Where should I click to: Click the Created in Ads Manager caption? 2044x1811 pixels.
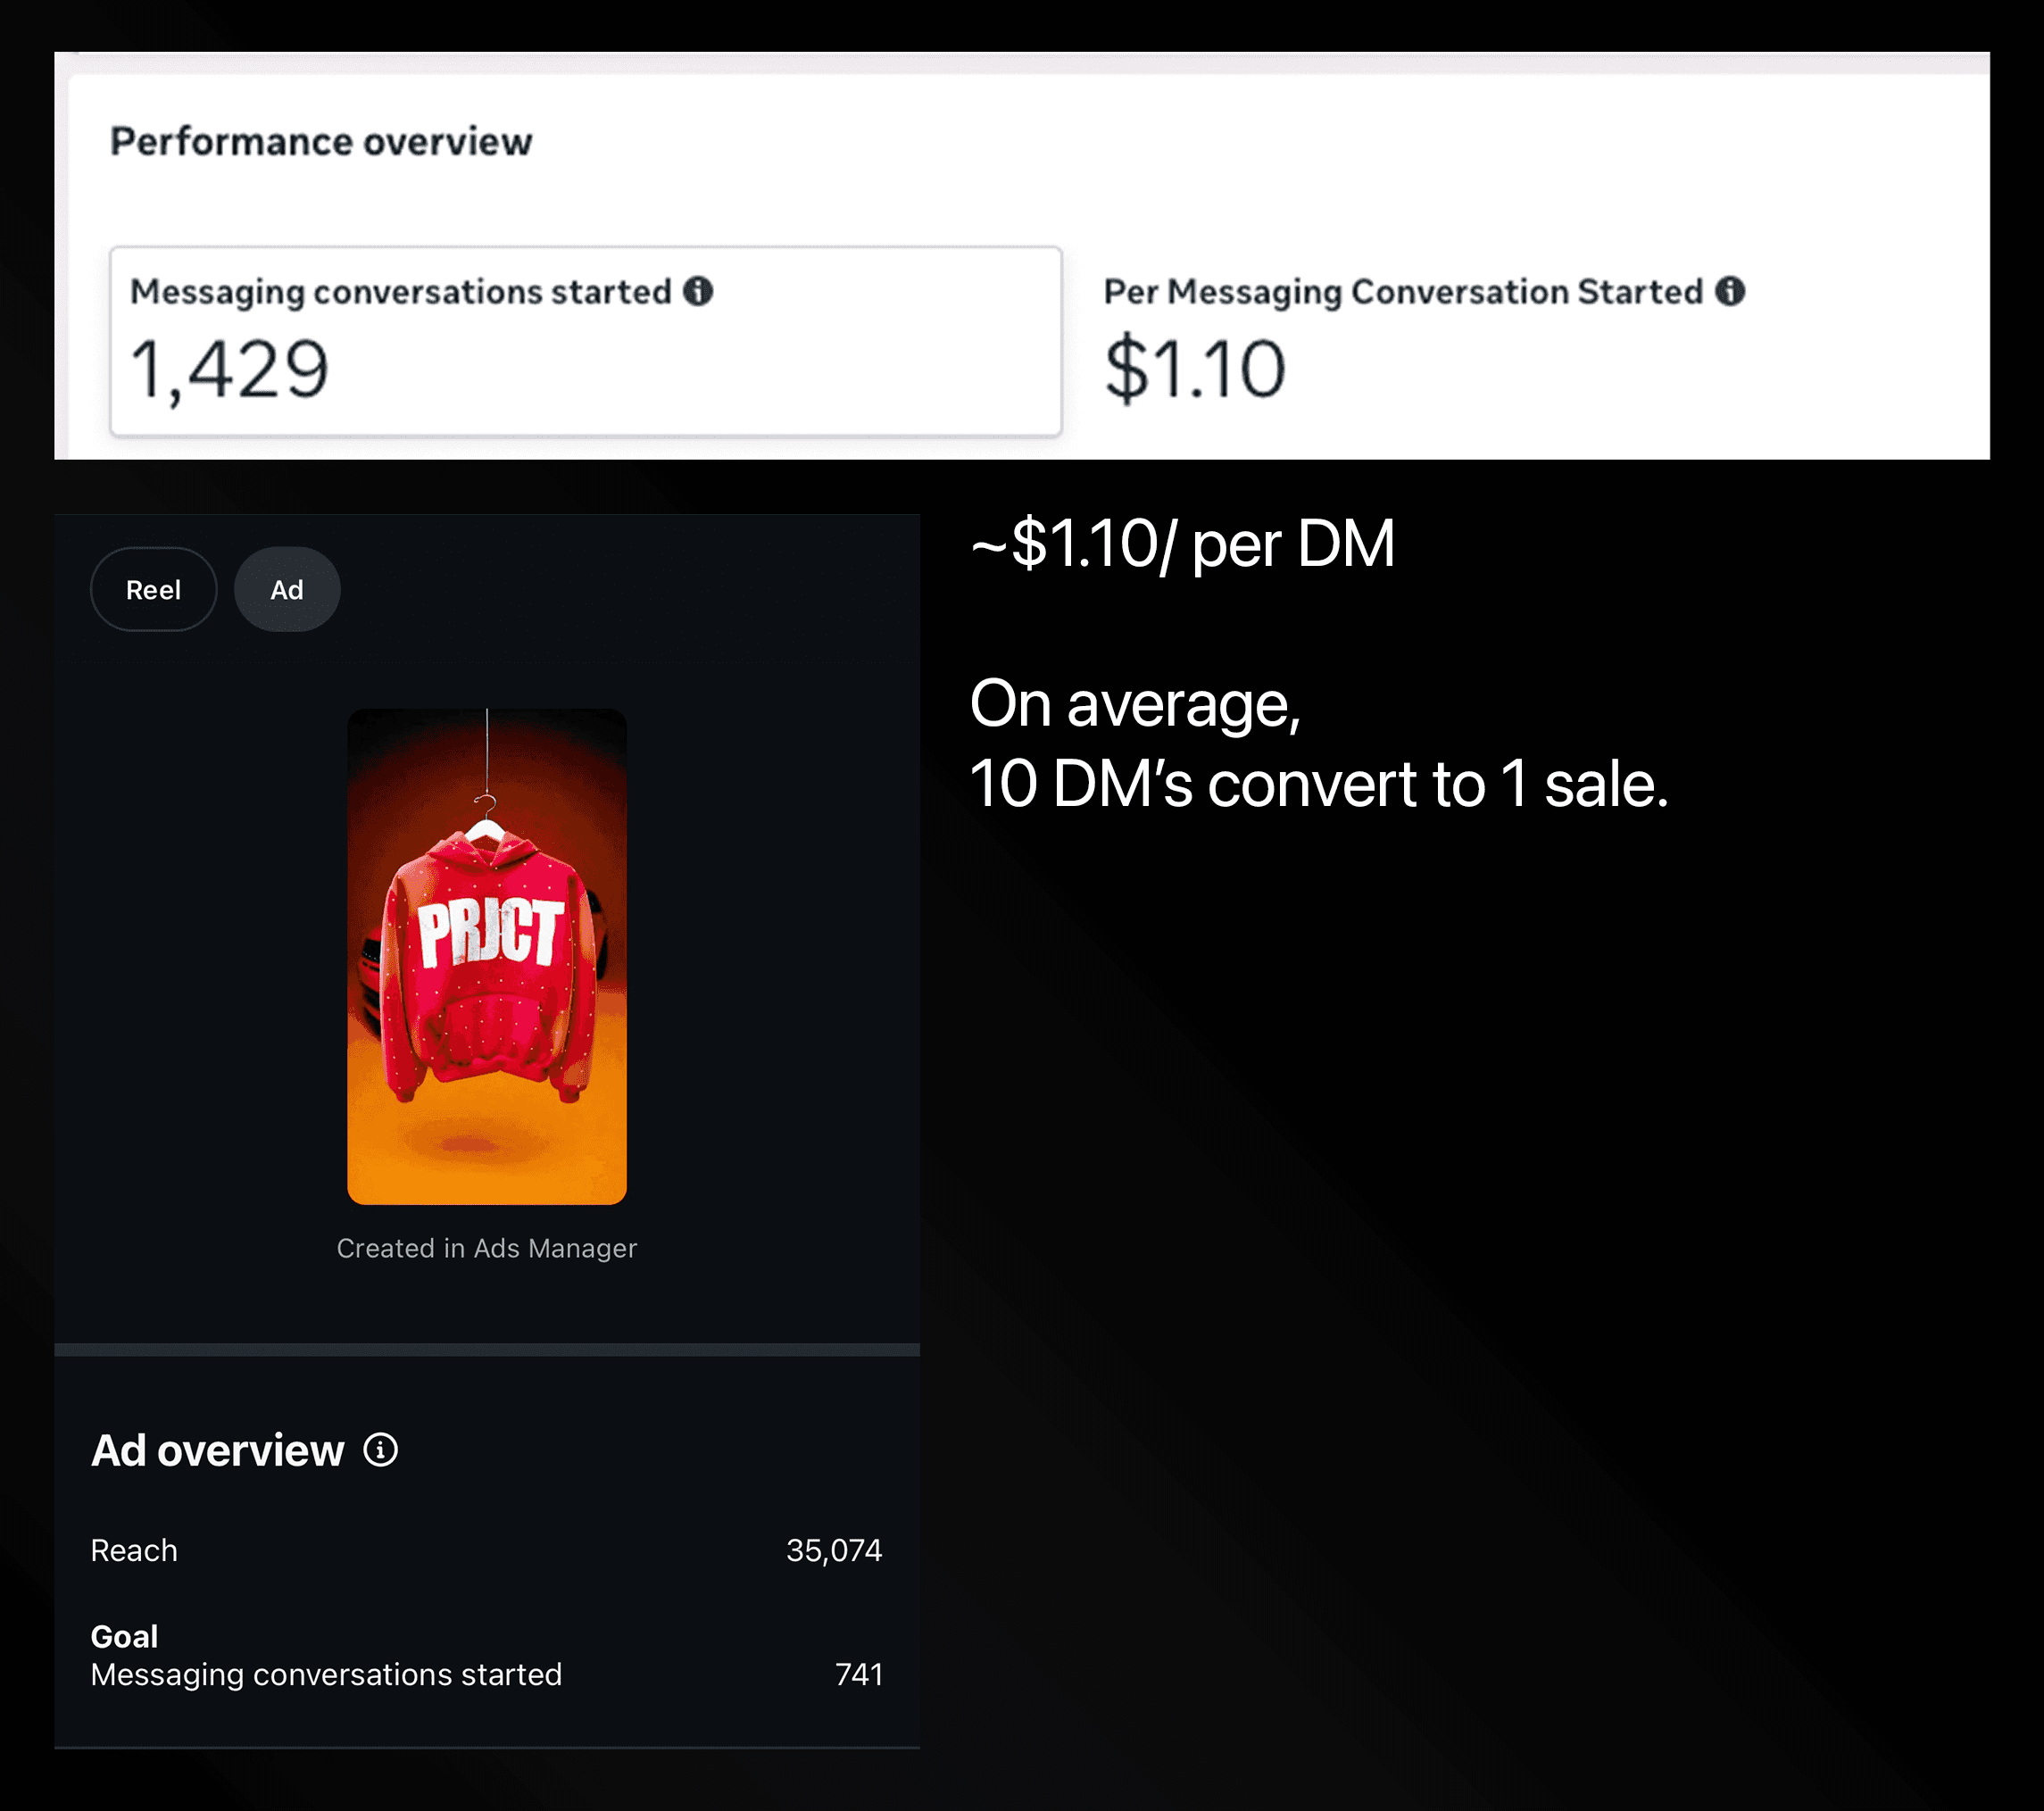[487, 1248]
